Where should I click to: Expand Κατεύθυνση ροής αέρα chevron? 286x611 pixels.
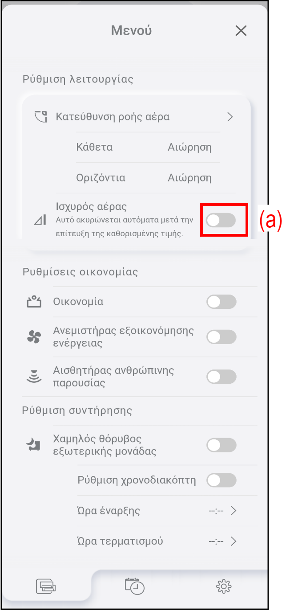pos(230,117)
